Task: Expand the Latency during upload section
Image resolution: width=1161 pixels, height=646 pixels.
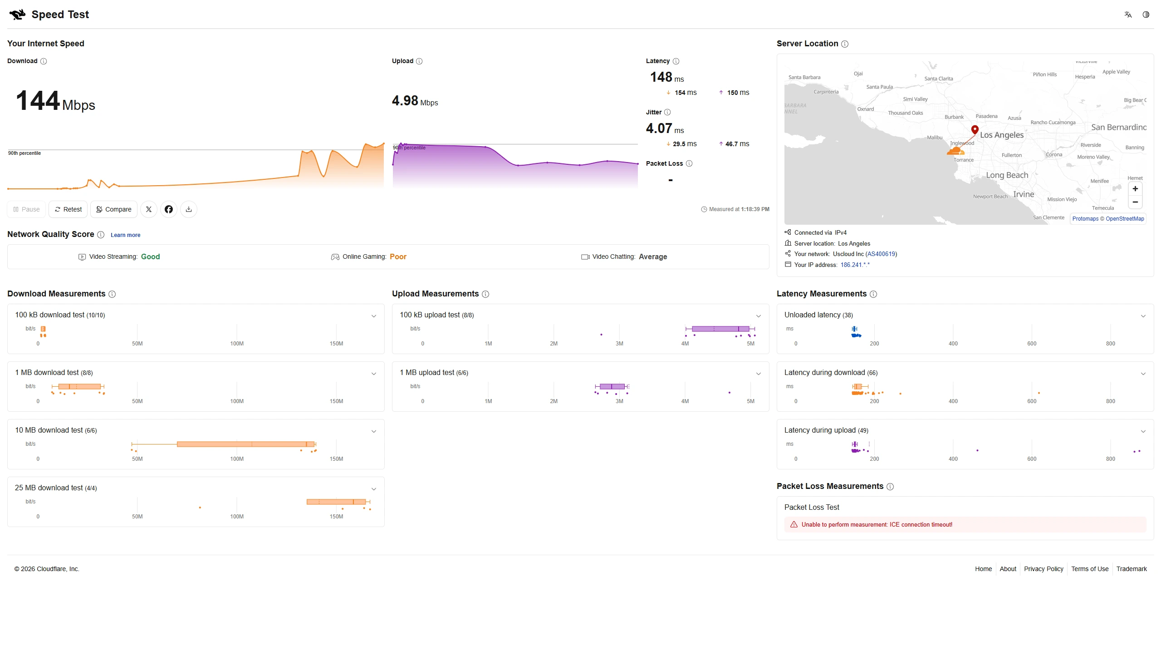Action: [1143, 431]
